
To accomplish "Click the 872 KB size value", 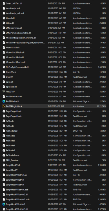I will tap(103, 77).
